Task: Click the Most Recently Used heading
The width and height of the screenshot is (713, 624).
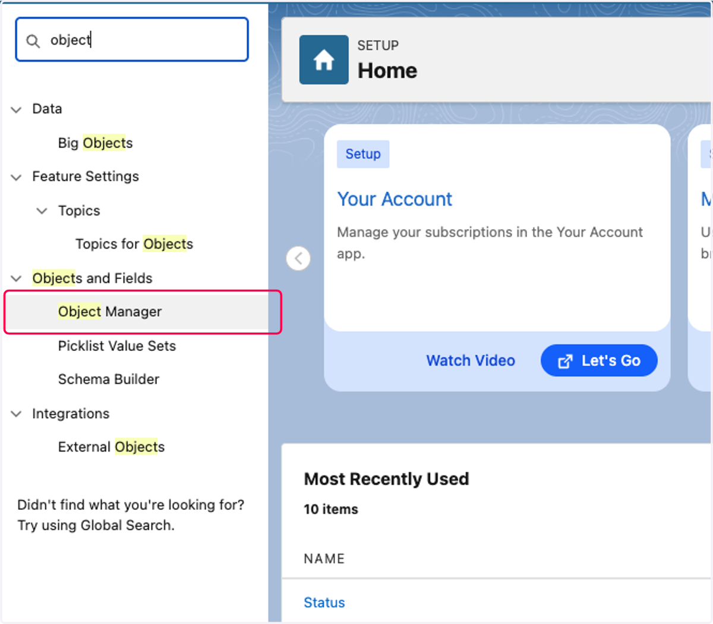Action: (x=386, y=479)
